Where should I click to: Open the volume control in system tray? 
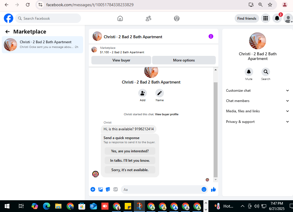coord(256,206)
